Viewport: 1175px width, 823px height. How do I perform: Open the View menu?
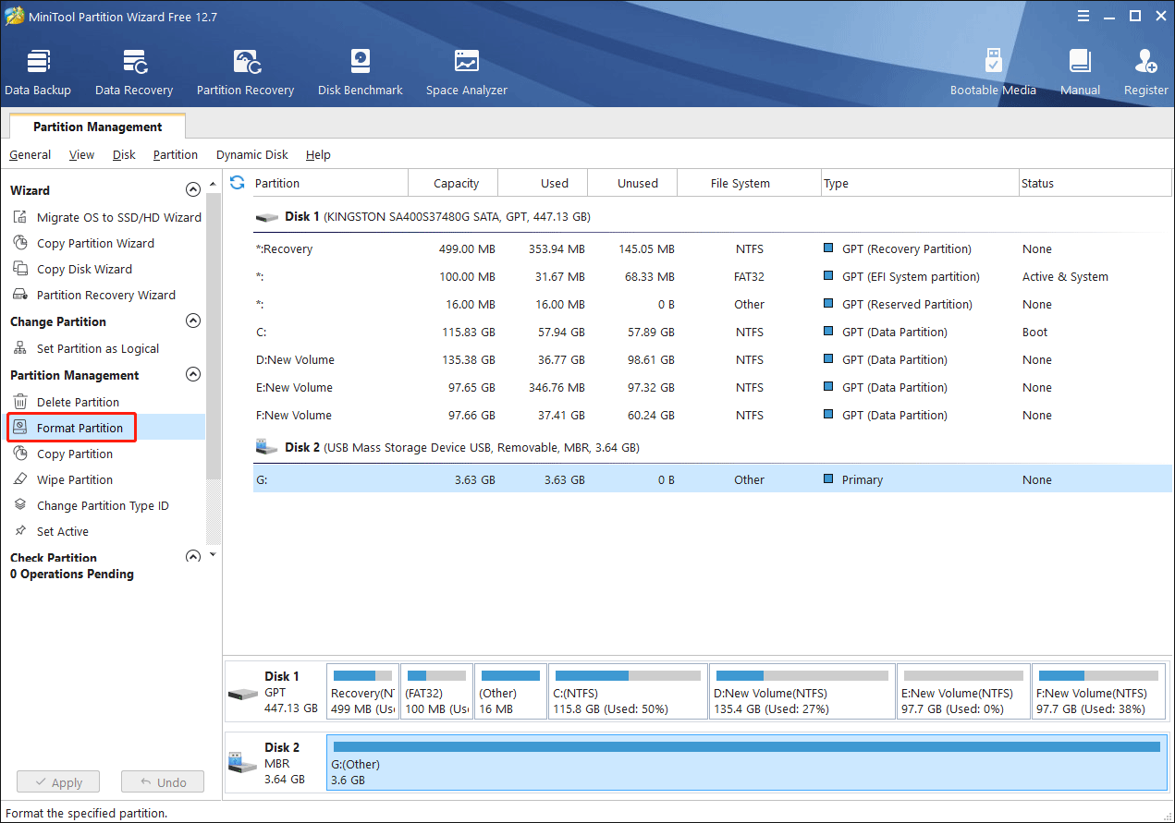point(81,154)
